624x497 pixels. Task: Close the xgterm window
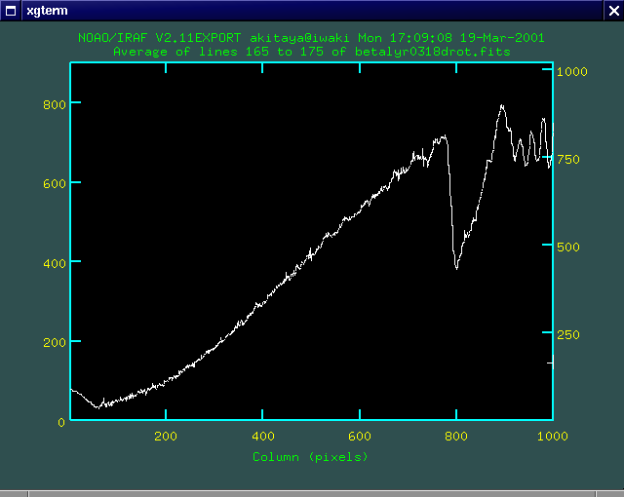[x=611, y=9]
